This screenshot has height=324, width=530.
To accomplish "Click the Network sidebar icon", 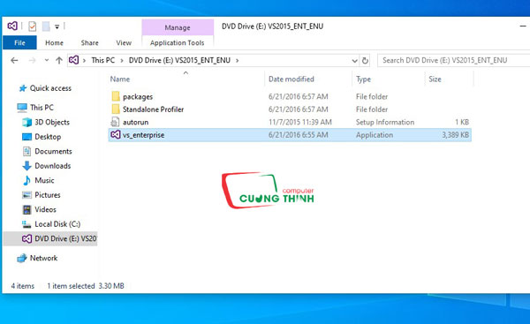I will (x=22, y=258).
